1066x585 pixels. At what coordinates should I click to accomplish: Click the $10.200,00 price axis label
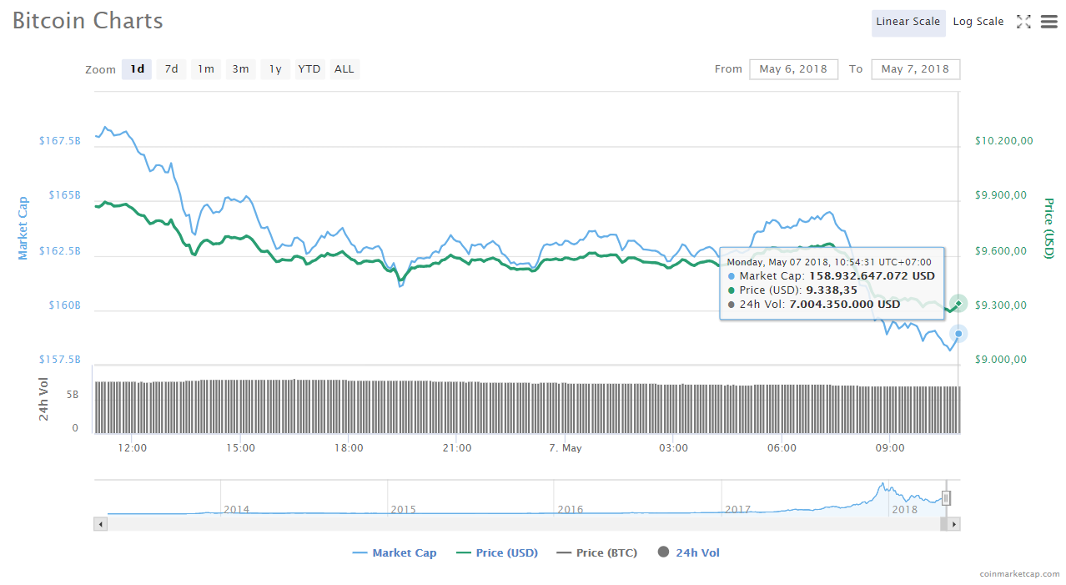[x=1004, y=141]
